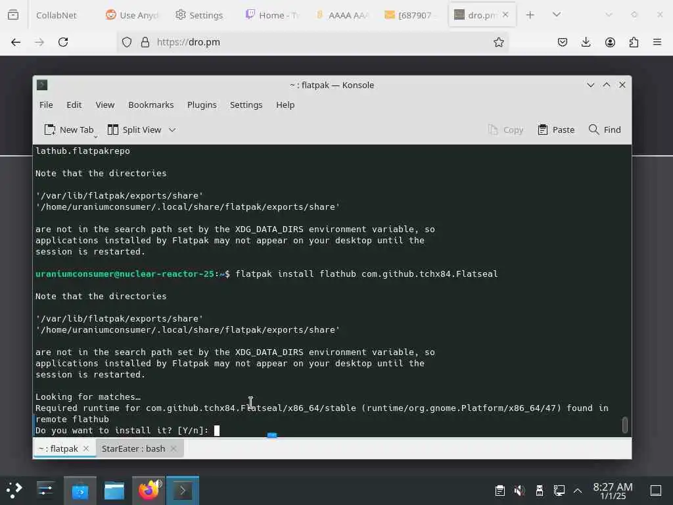Open the removable devices tray icon
This screenshot has width=673, height=505.
point(540,490)
